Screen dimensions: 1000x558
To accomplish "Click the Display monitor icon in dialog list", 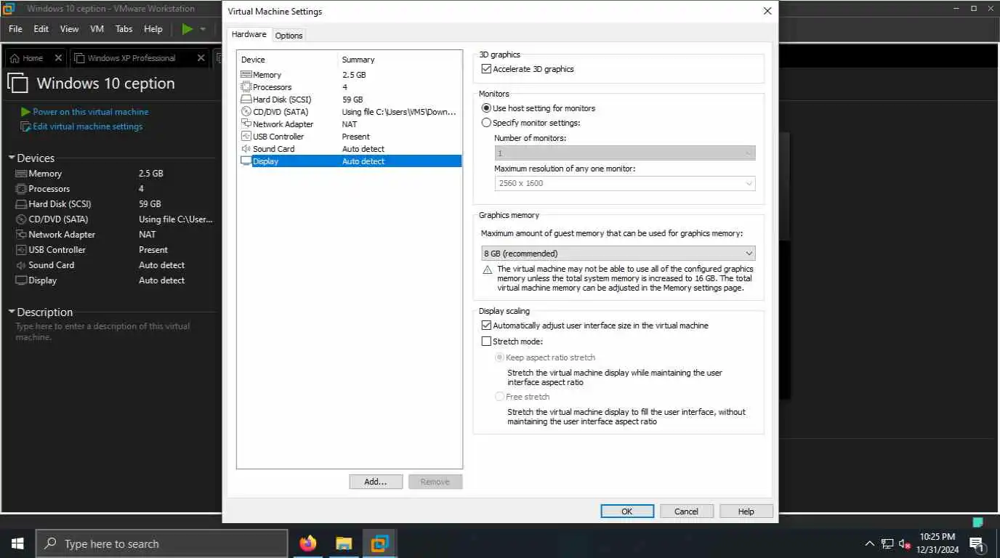I will [x=246, y=161].
